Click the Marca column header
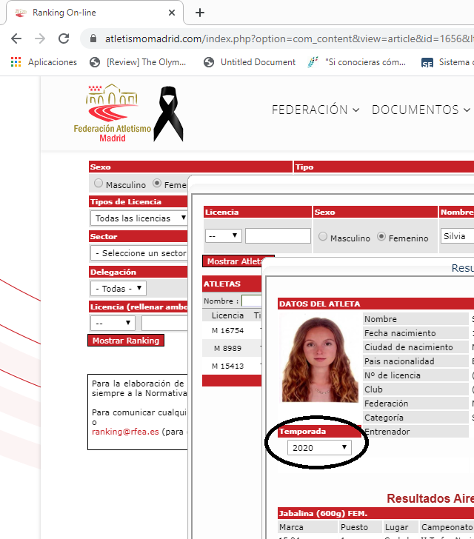 291,527
